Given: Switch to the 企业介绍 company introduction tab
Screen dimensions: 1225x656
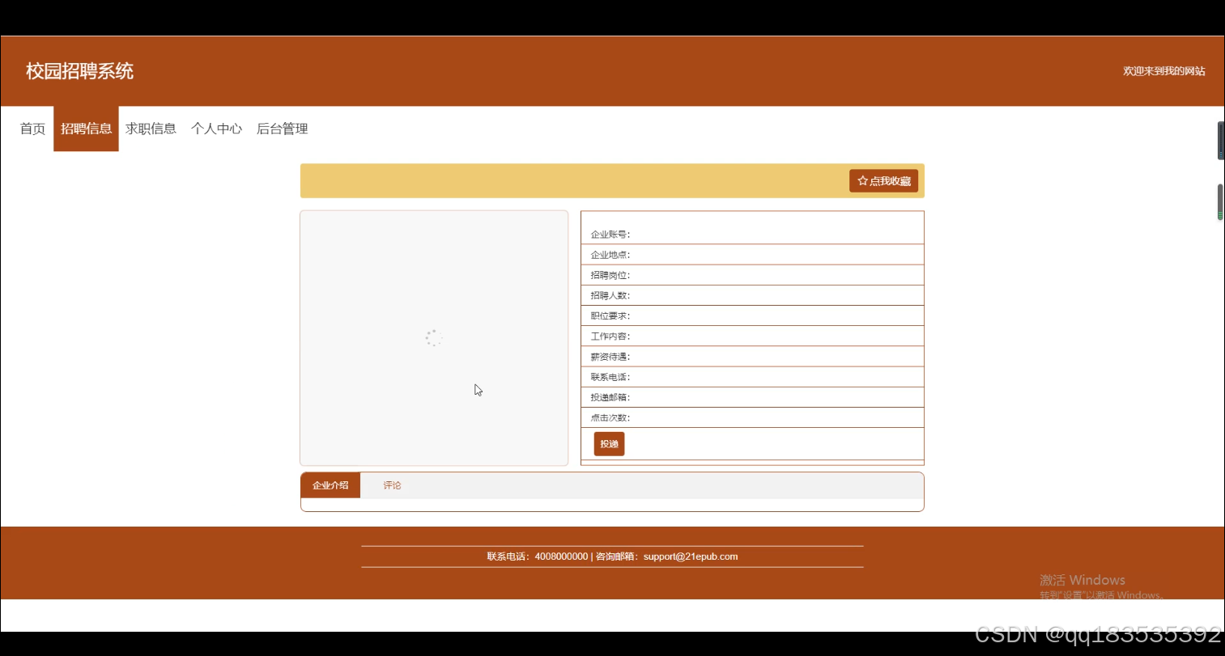Looking at the screenshot, I should click(x=330, y=485).
